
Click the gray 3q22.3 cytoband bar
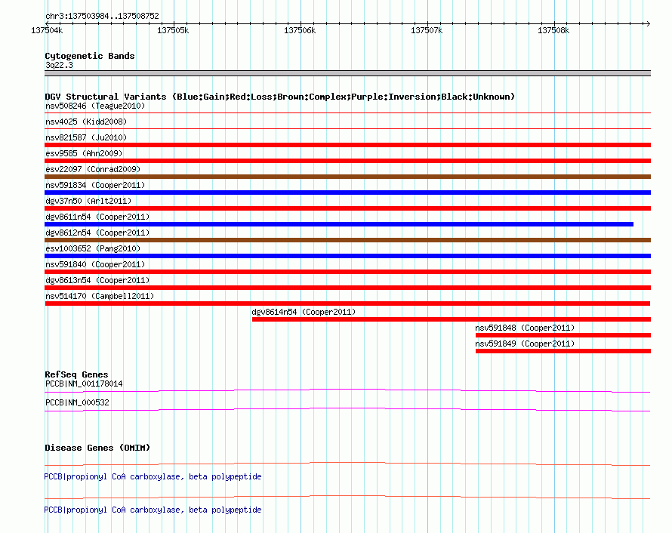coord(347,73)
